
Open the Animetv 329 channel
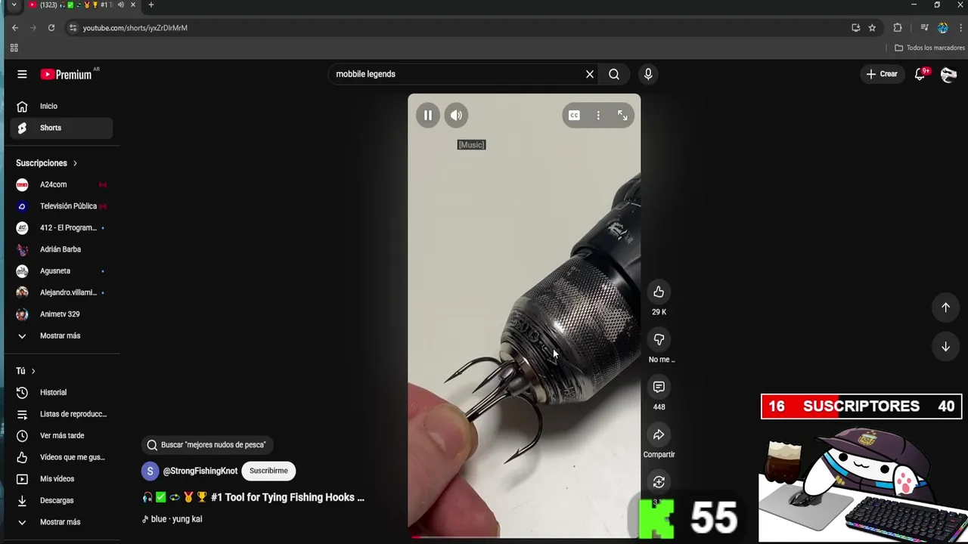(x=61, y=314)
